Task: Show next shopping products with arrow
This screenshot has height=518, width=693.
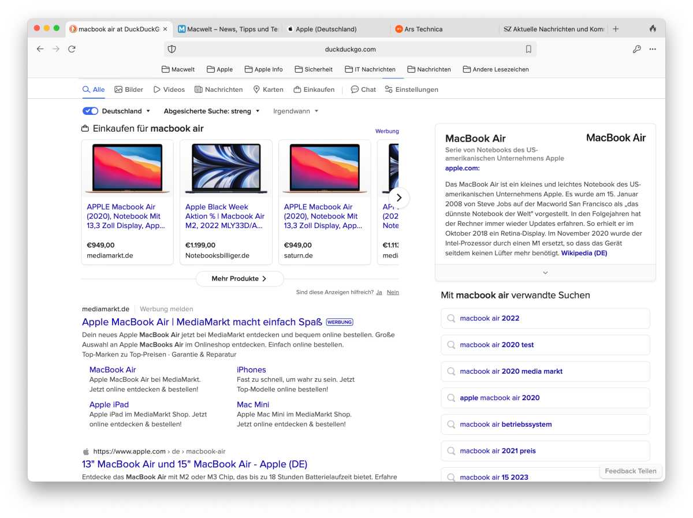Action: (x=398, y=197)
